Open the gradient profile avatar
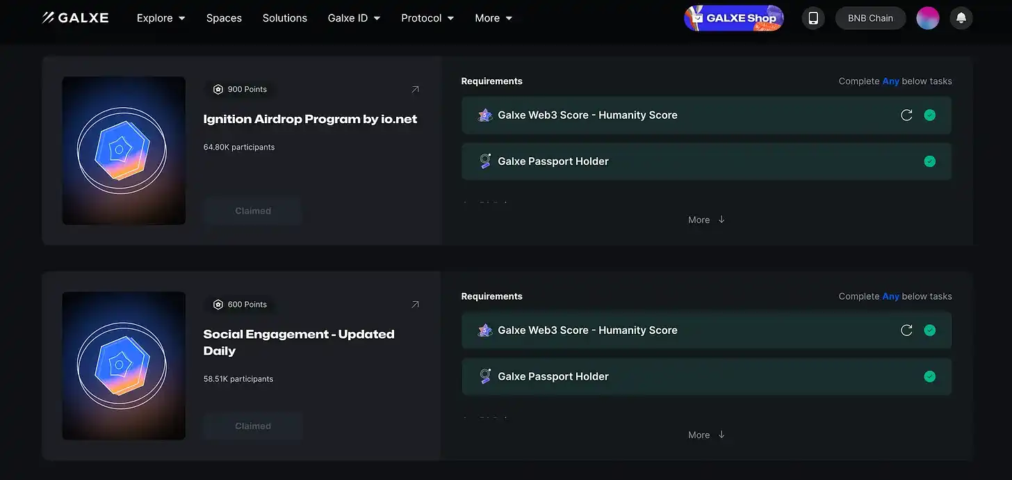 click(x=928, y=18)
